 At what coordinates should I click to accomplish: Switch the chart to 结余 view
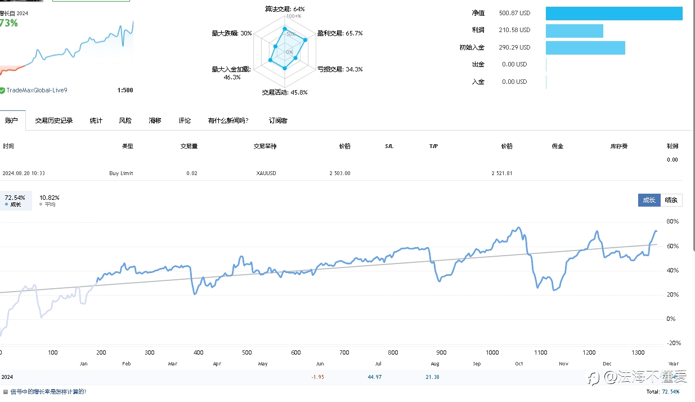[671, 200]
